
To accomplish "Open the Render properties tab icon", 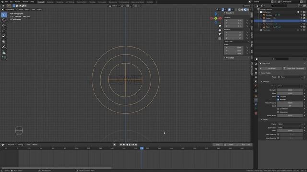I will click(256, 69).
